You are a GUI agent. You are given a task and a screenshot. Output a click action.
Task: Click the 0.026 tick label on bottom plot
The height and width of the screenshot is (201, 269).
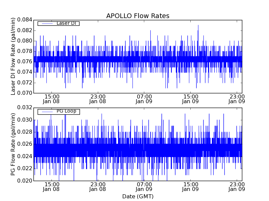point(25,144)
